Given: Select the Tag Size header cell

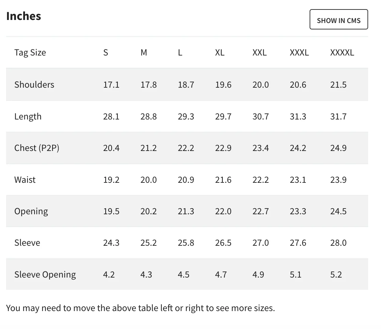Looking at the screenshot, I should [30, 52].
